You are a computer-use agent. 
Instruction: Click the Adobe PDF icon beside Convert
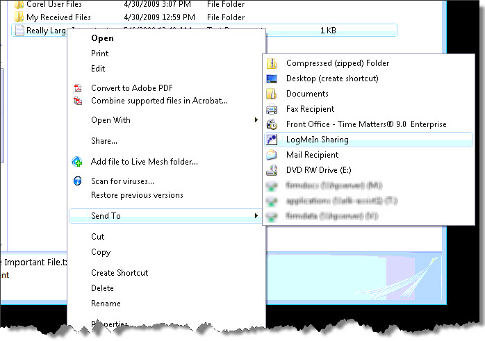[x=78, y=88]
